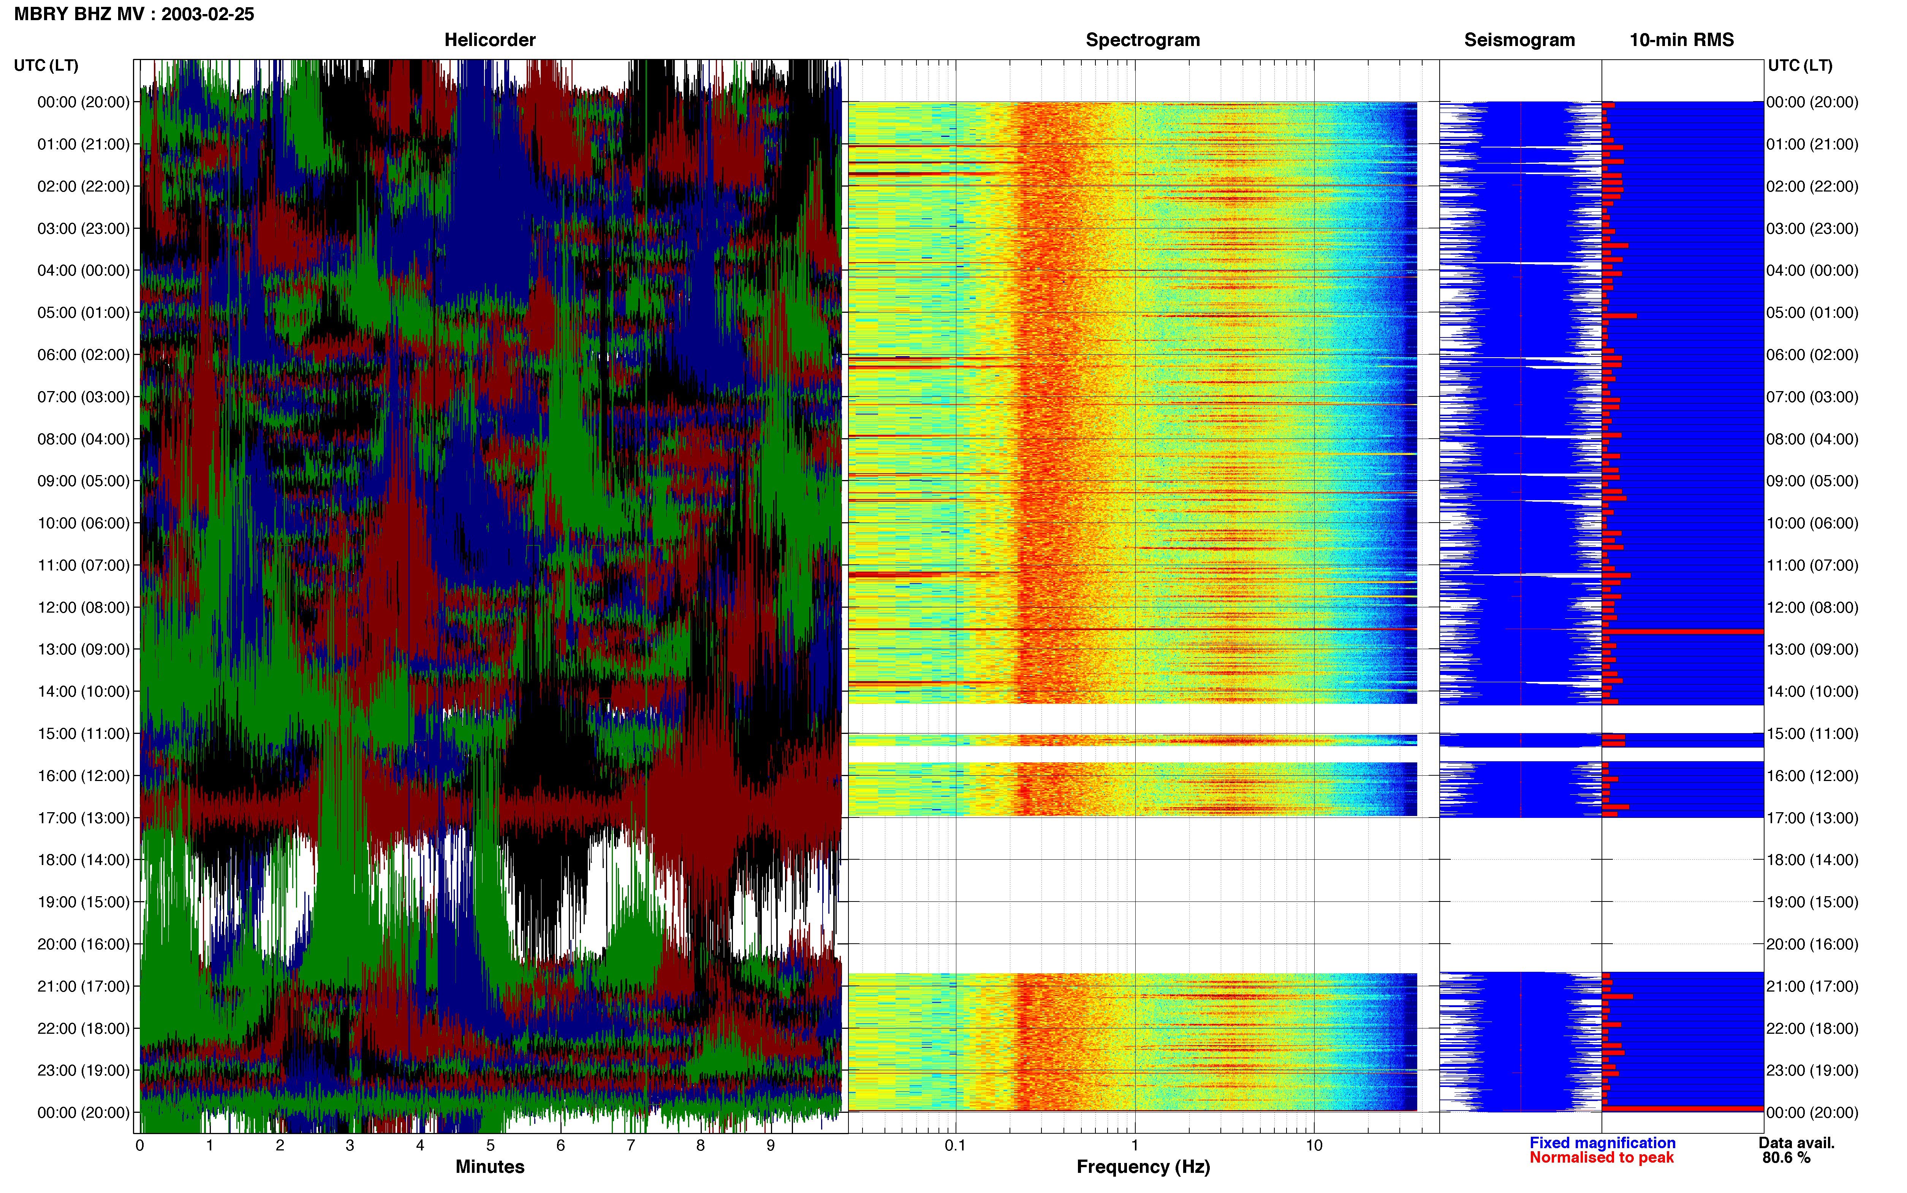Click the right 15:00 (11:00) time label
The height and width of the screenshot is (1193, 1907).
click(x=1812, y=734)
